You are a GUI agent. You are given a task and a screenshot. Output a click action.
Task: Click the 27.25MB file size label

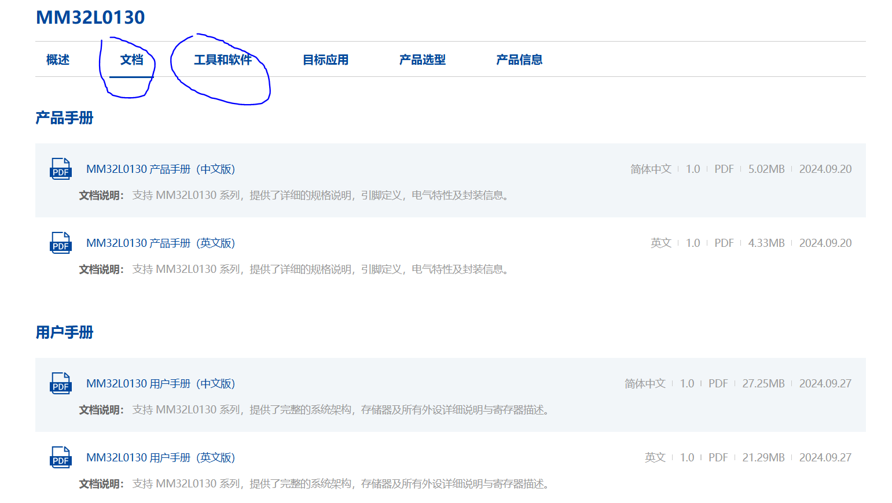click(763, 384)
